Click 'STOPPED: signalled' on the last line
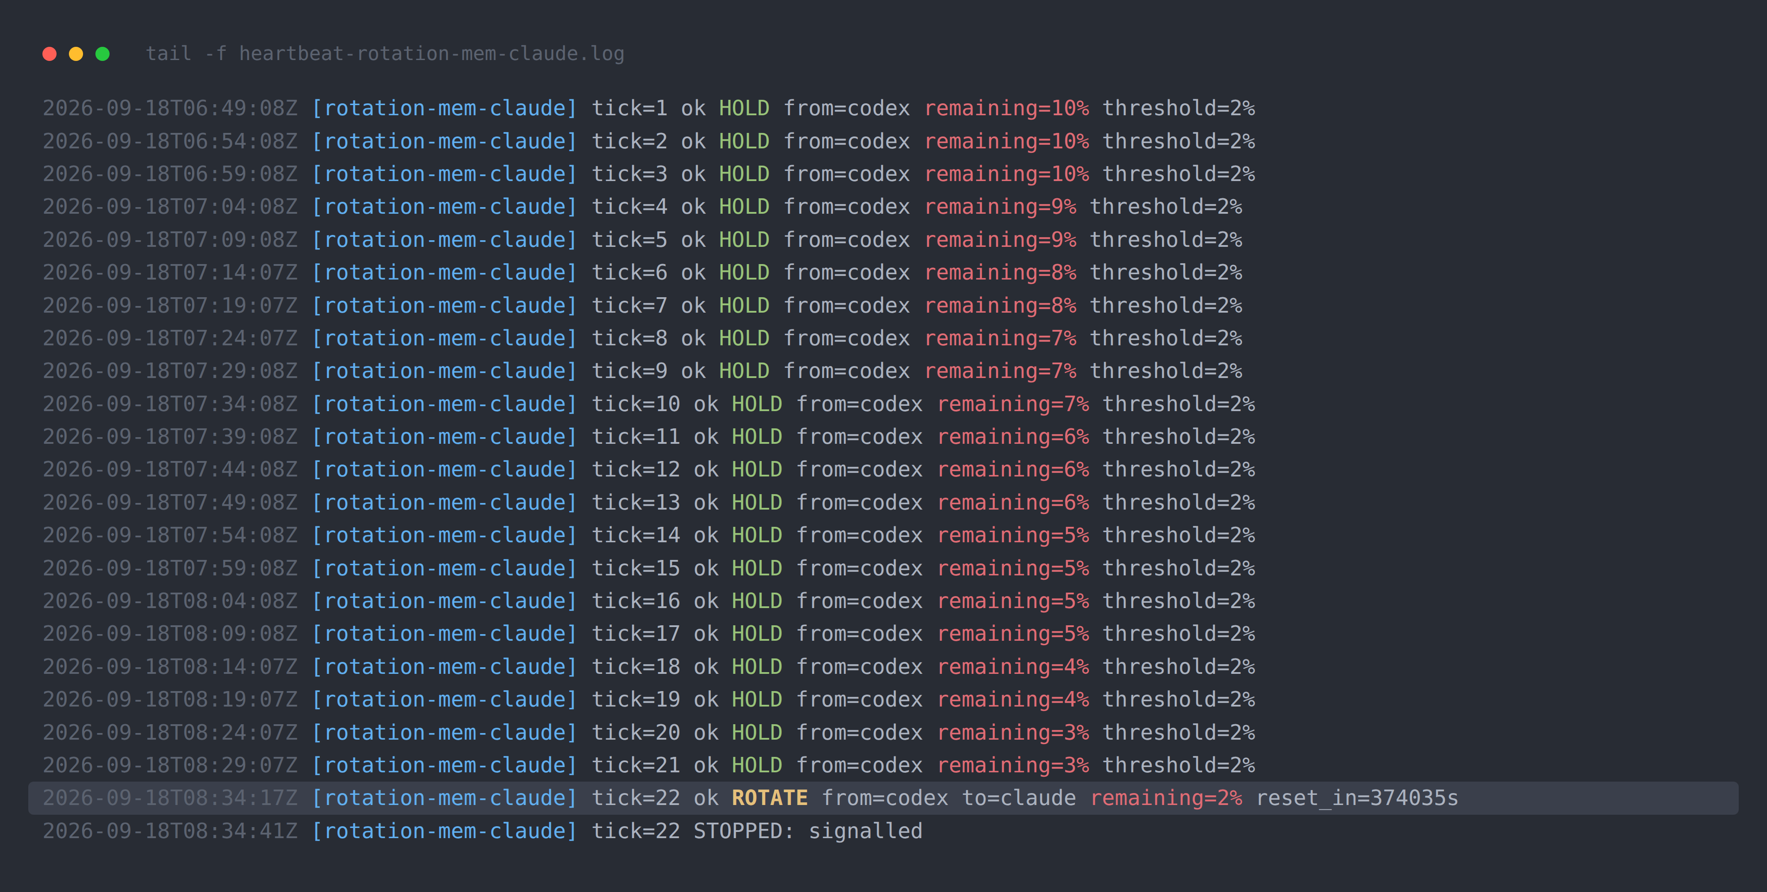The height and width of the screenshot is (892, 1767). (808, 831)
